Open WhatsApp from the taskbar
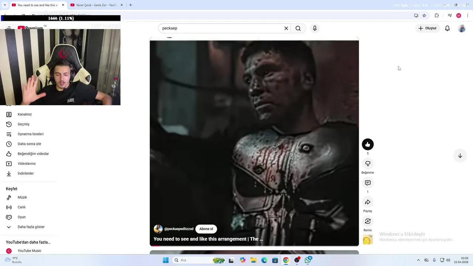This screenshot has width=473, height=266. (x=308, y=260)
